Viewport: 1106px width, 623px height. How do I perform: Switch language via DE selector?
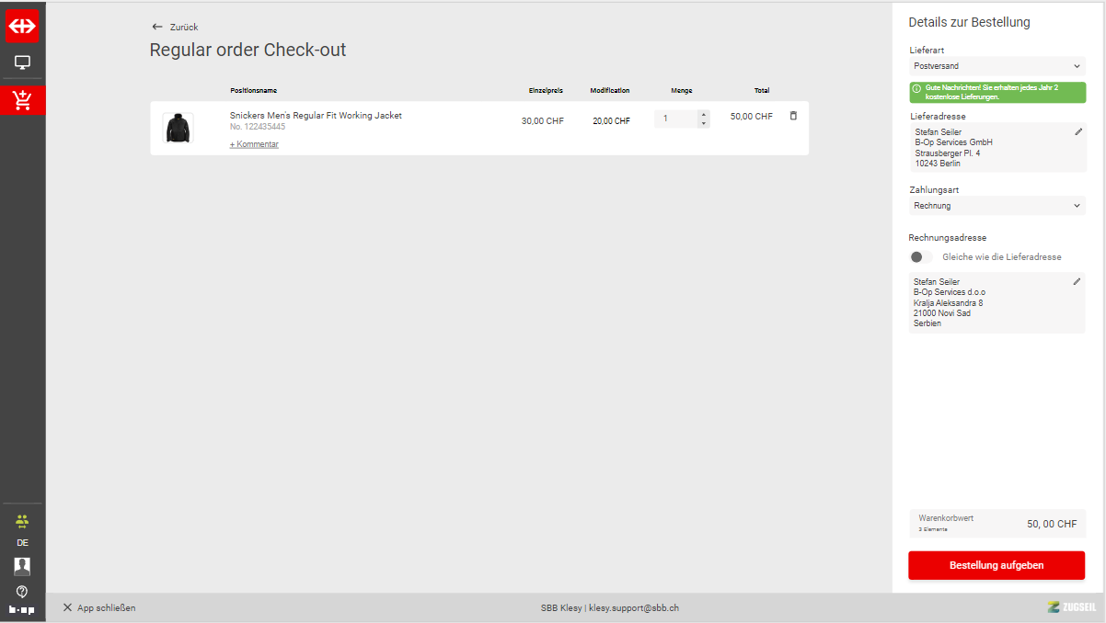[x=22, y=543]
